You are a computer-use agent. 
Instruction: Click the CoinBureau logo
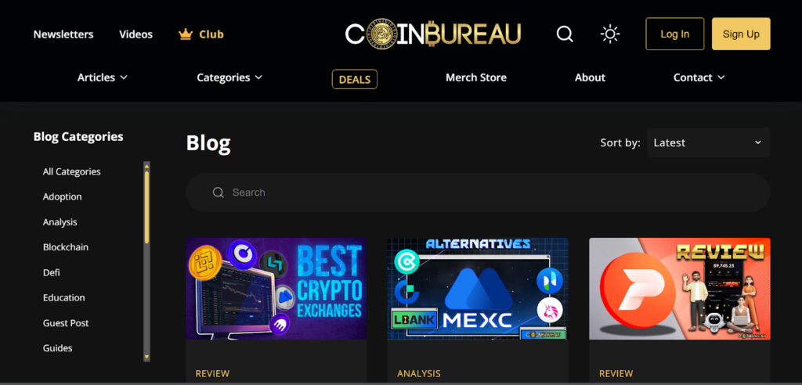point(432,34)
